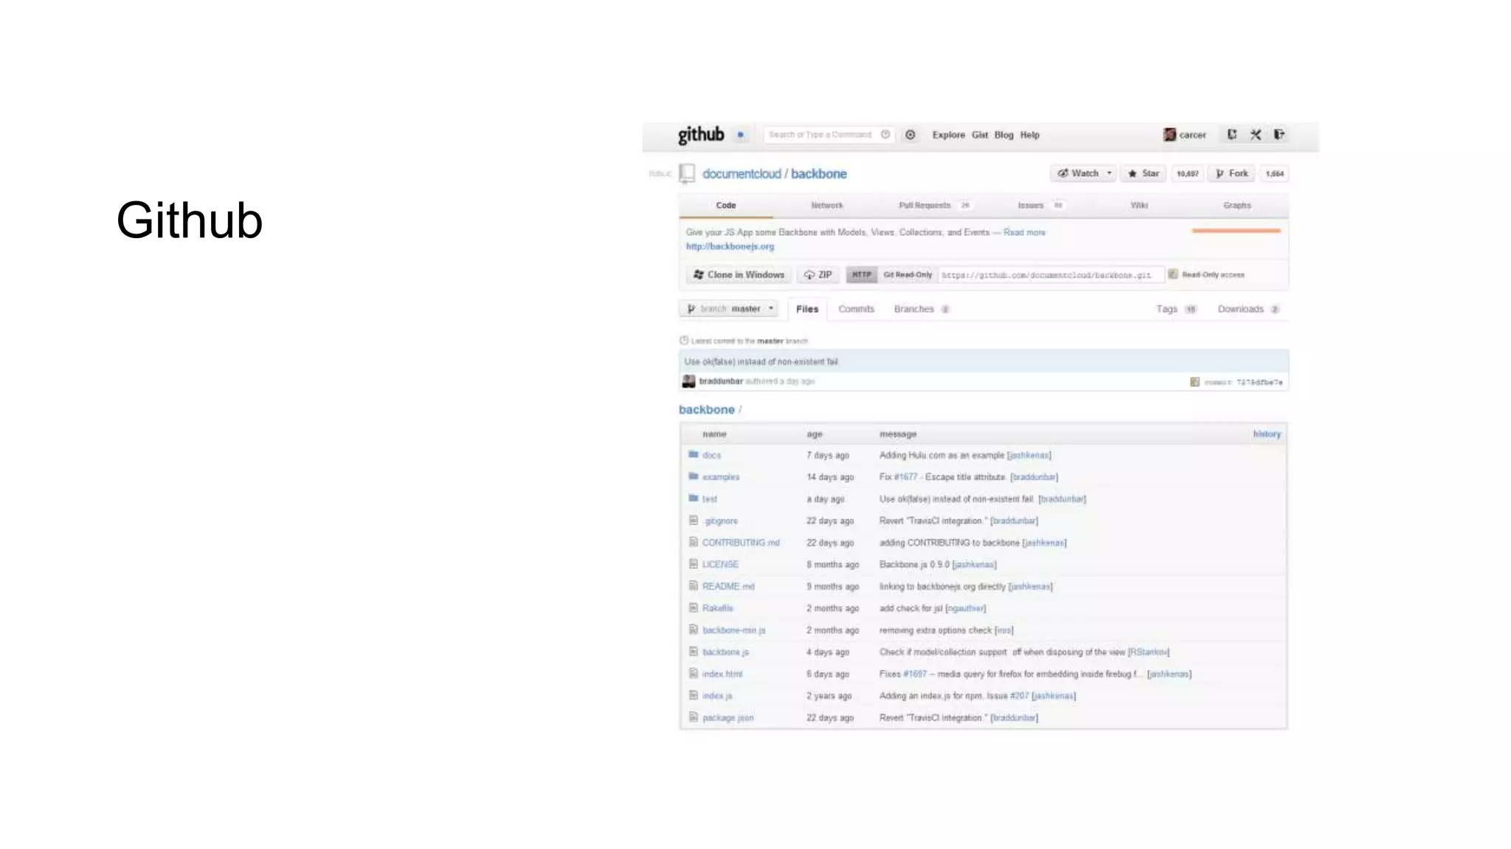Select the Code tab

726,206
